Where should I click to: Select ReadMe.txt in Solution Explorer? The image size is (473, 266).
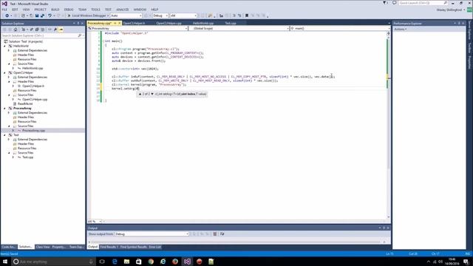point(25,103)
